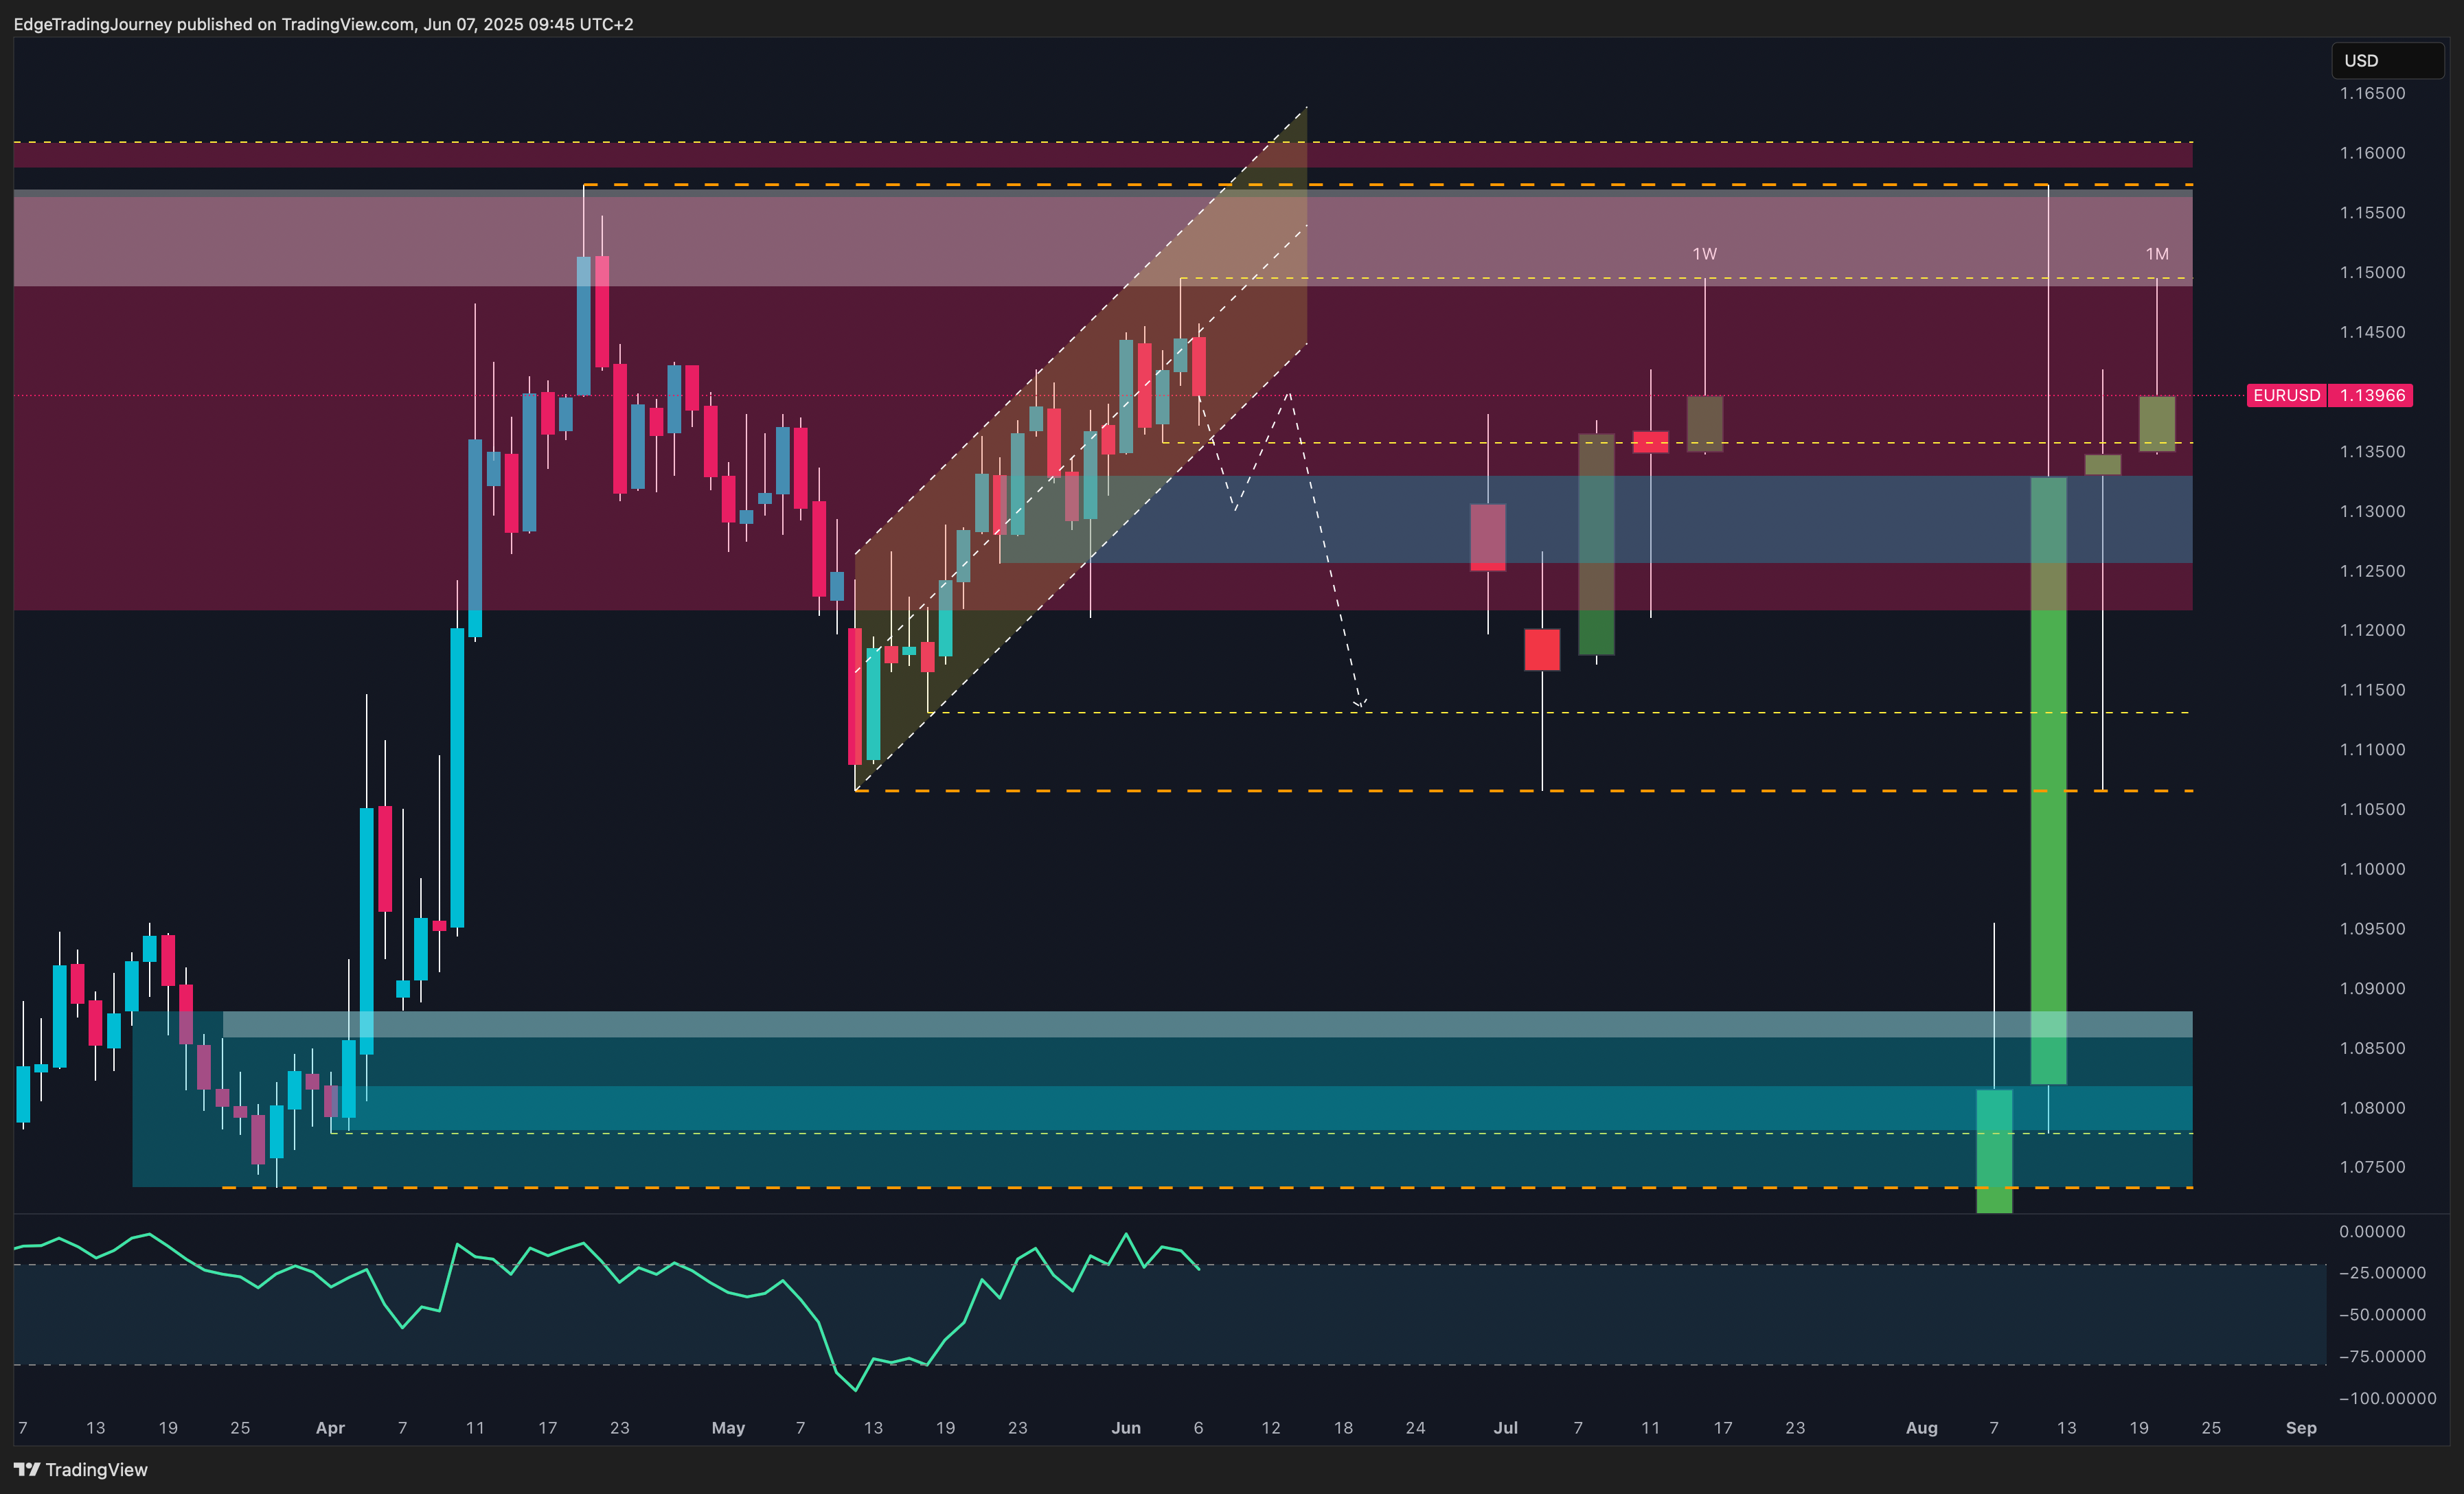Click the published-by header text at top
Viewport: 2464px width, 1494px height.
(x=323, y=24)
